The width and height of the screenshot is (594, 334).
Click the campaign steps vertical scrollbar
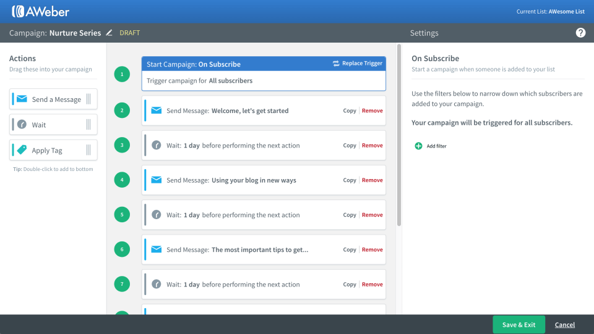[x=399, y=135]
